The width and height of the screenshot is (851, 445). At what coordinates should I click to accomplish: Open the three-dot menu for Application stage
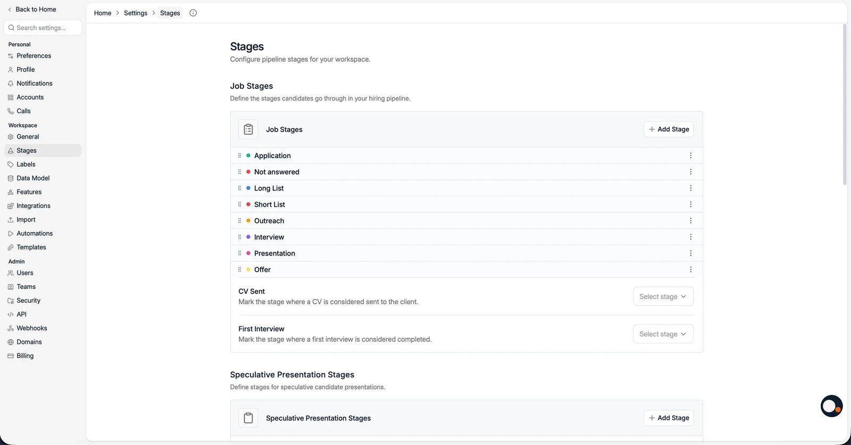[690, 155]
